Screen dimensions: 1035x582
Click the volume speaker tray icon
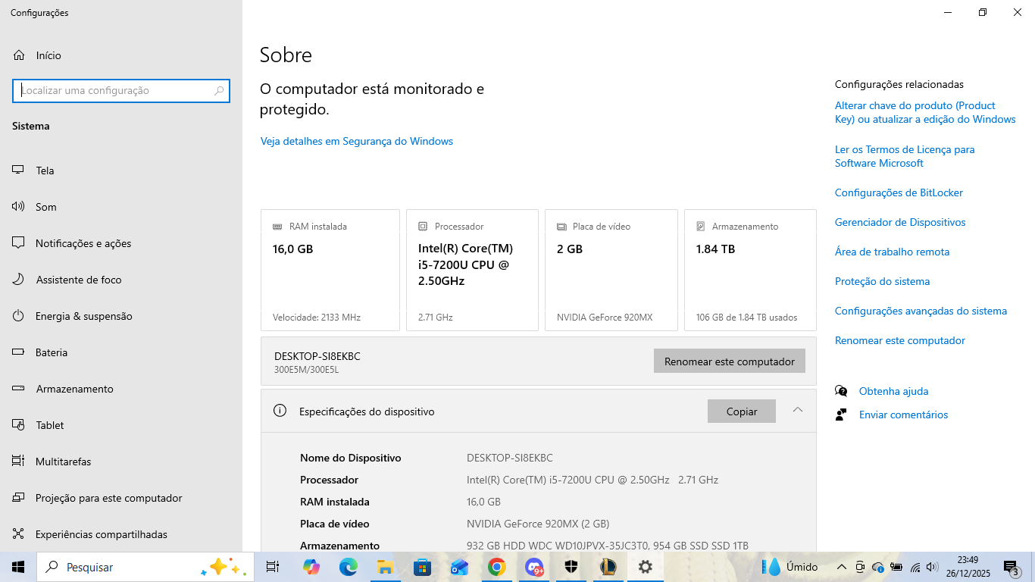(933, 567)
